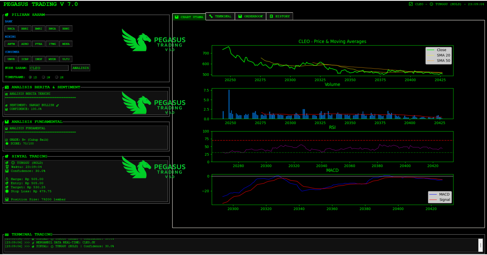Choose the BNGA stock button

click(52, 29)
